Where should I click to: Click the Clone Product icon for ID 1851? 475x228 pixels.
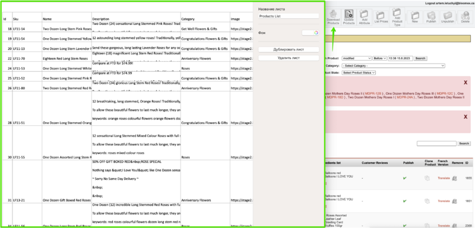tap(427, 201)
